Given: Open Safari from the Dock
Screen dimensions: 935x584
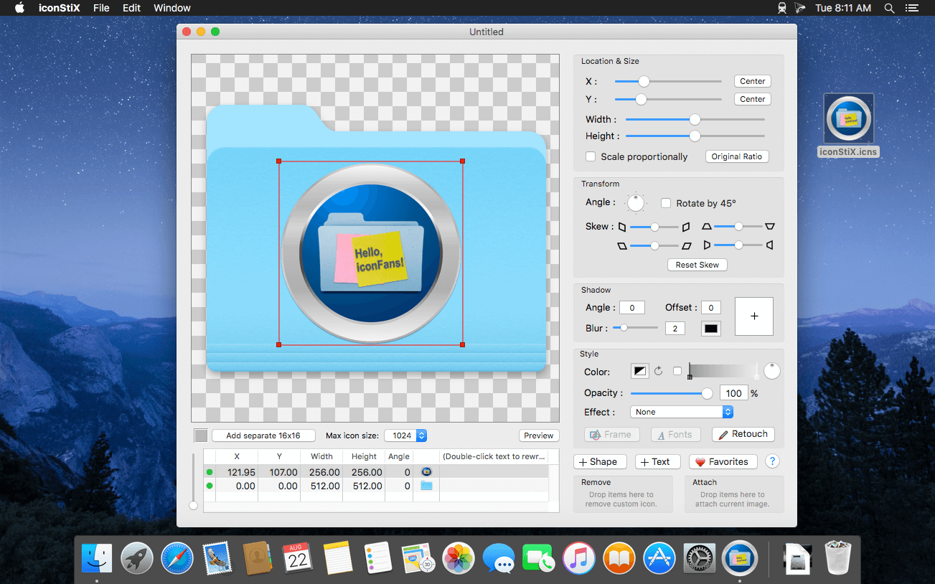Looking at the screenshot, I should tap(177, 558).
